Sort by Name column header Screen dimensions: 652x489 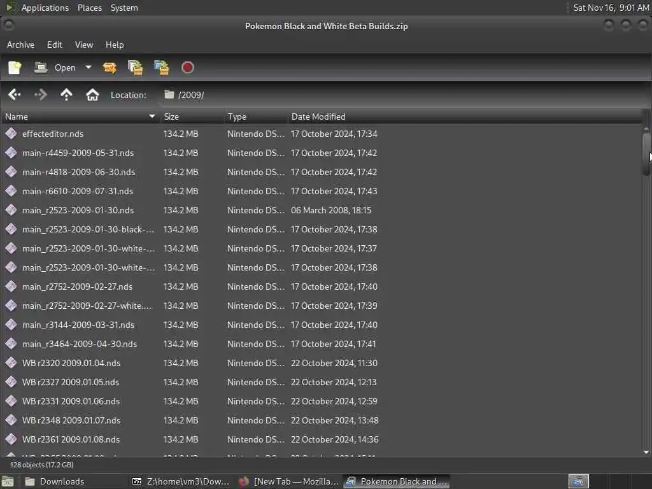click(80, 117)
